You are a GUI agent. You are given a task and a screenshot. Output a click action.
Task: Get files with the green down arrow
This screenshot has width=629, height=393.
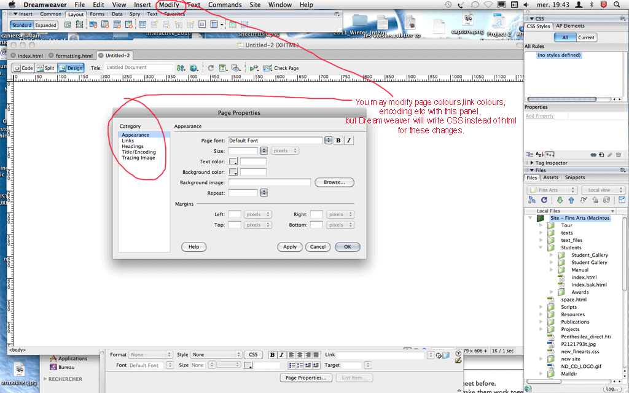coord(560,200)
